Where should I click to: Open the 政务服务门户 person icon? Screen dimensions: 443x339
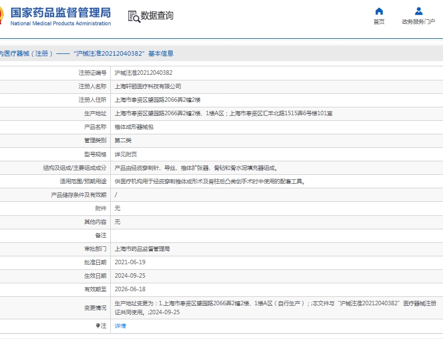(419, 11)
